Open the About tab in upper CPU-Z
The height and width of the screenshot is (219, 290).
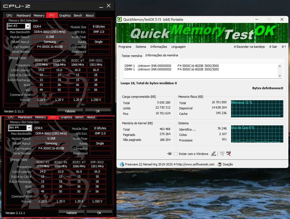tap(90, 15)
